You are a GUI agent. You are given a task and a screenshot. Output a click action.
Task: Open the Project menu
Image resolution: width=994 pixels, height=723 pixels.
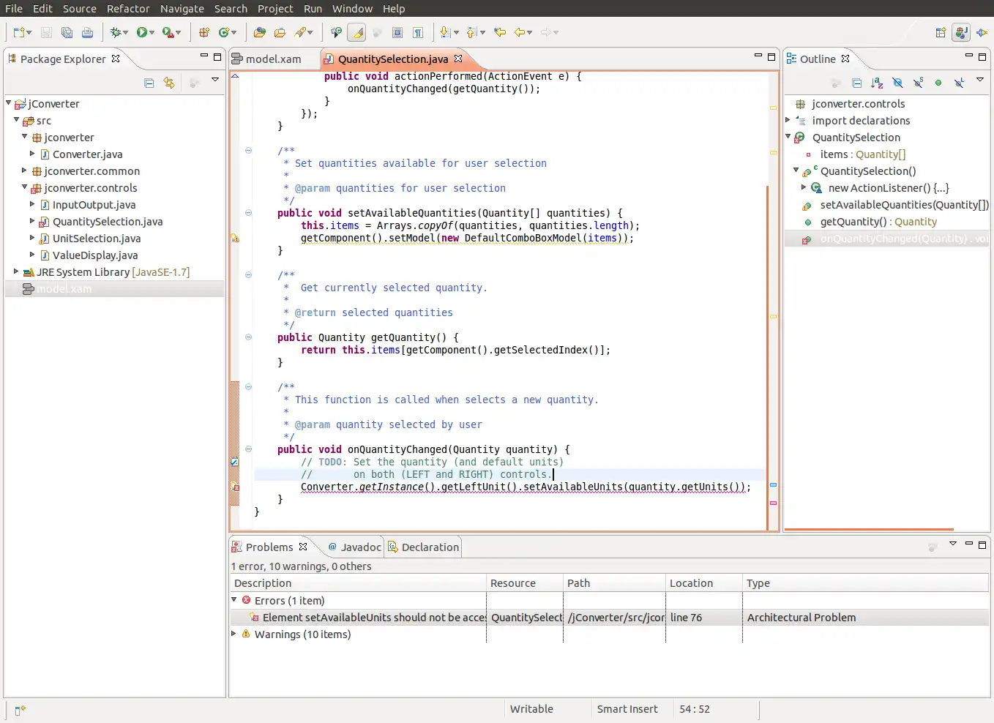275,9
